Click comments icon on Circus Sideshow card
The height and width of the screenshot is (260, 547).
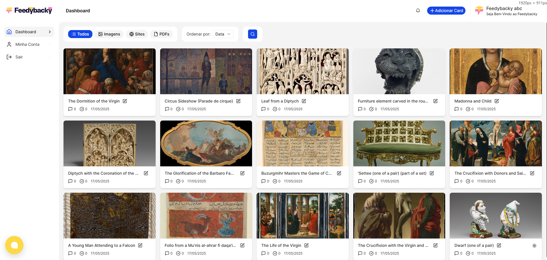coord(167,109)
